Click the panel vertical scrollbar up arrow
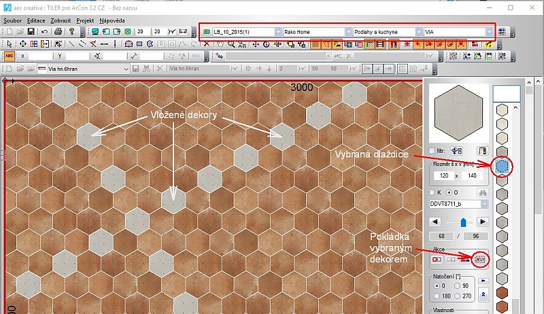The width and height of the screenshot is (544, 314). coord(529,82)
